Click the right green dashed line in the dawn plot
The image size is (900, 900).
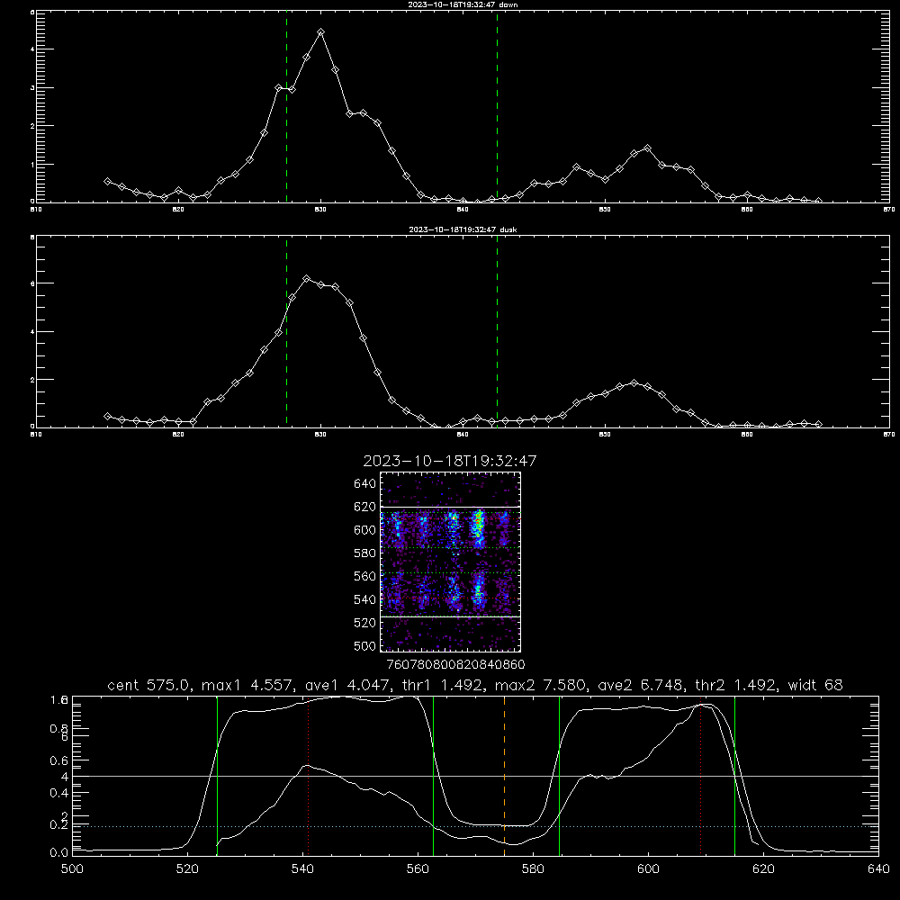pos(497,106)
